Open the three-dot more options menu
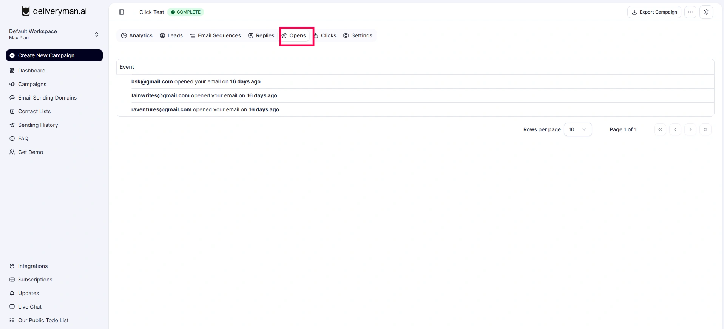724x329 pixels. [690, 12]
